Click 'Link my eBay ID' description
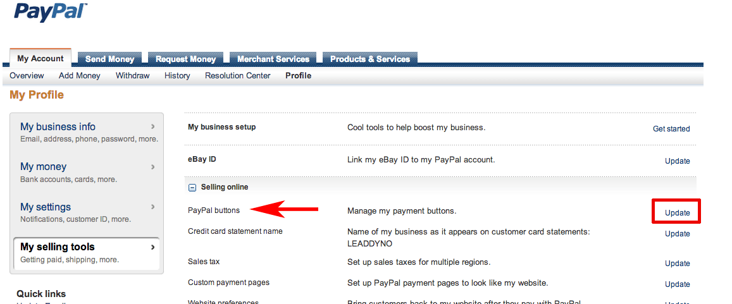This screenshot has width=732, height=304. pos(421,159)
